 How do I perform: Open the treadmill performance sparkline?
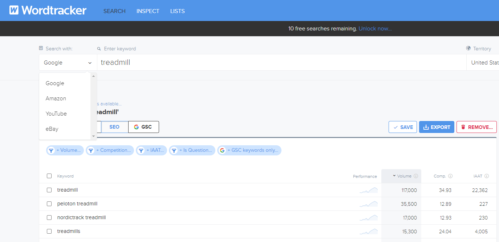coord(369,190)
